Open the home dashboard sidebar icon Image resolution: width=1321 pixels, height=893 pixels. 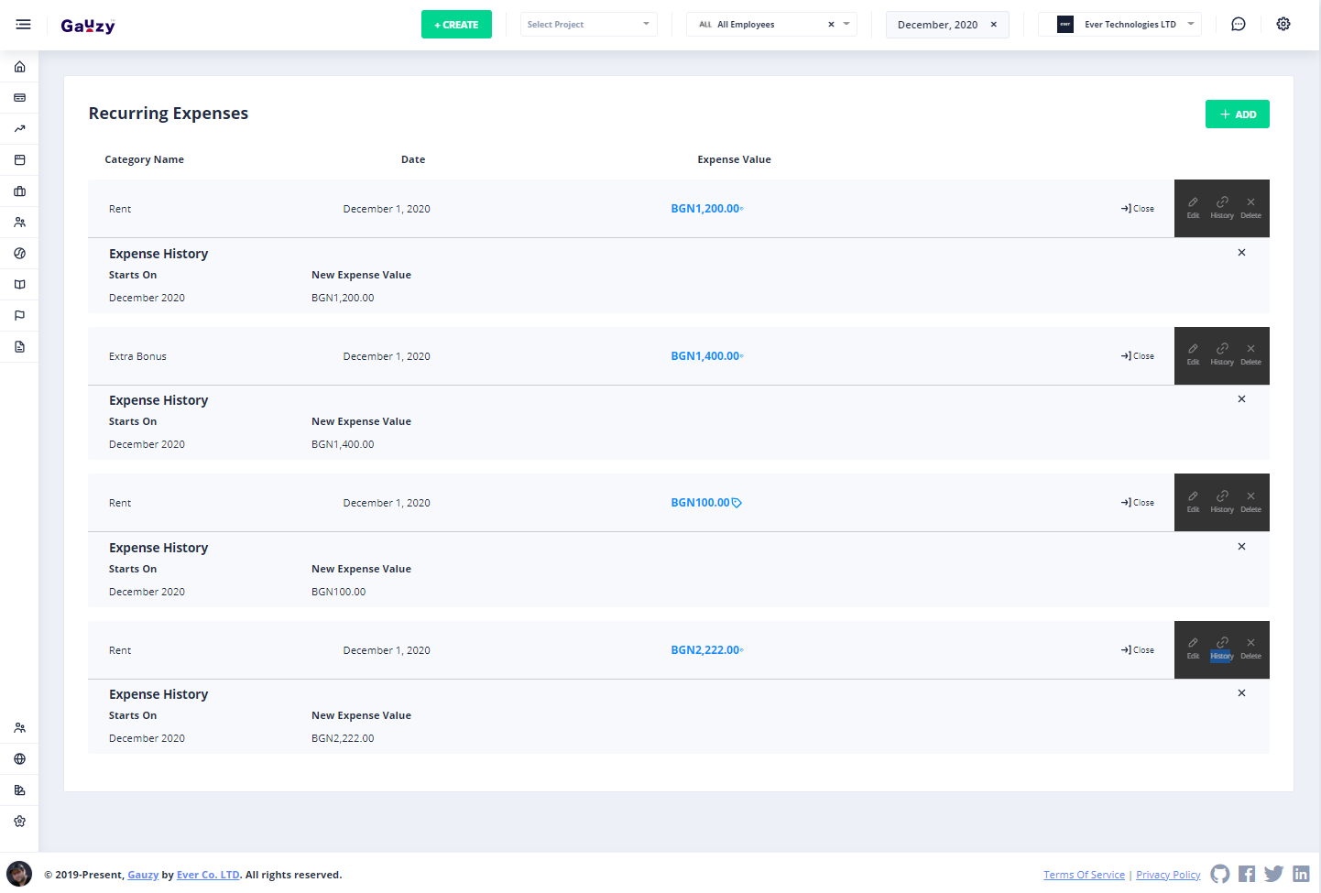tap(19, 67)
